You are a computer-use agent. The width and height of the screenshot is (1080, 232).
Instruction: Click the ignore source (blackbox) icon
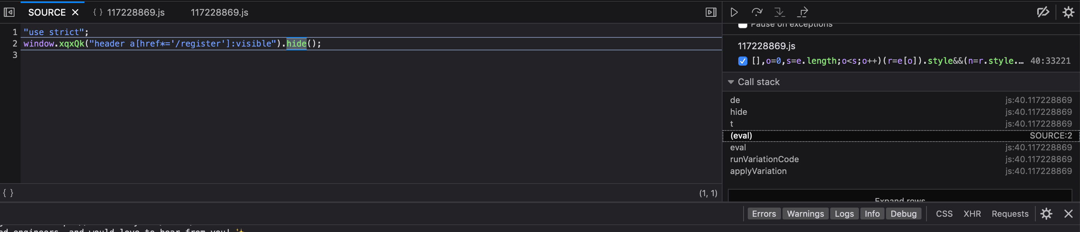(x=1043, y=12)
